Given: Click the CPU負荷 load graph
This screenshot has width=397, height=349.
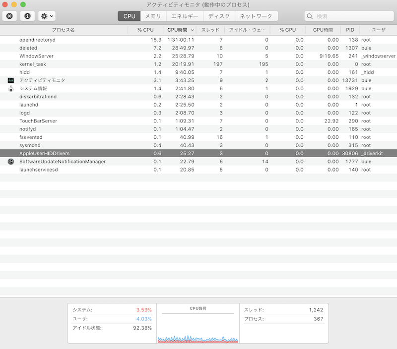Looking at the screenshot, I should point(198,328).
